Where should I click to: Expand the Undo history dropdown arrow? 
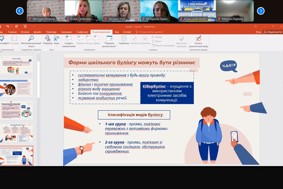coord(11,26)
